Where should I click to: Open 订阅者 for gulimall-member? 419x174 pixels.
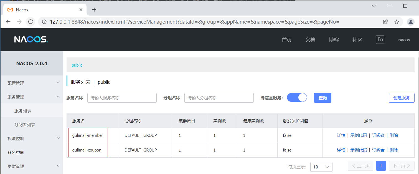[378, 135]
